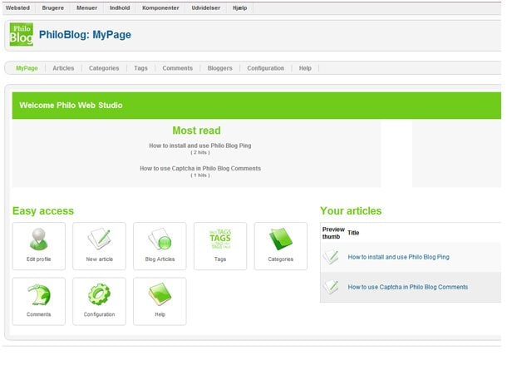
Task: Open the Help book icon
Action: (x=160, y=298)
